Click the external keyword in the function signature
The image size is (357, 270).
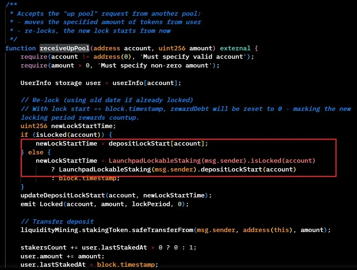235,48
